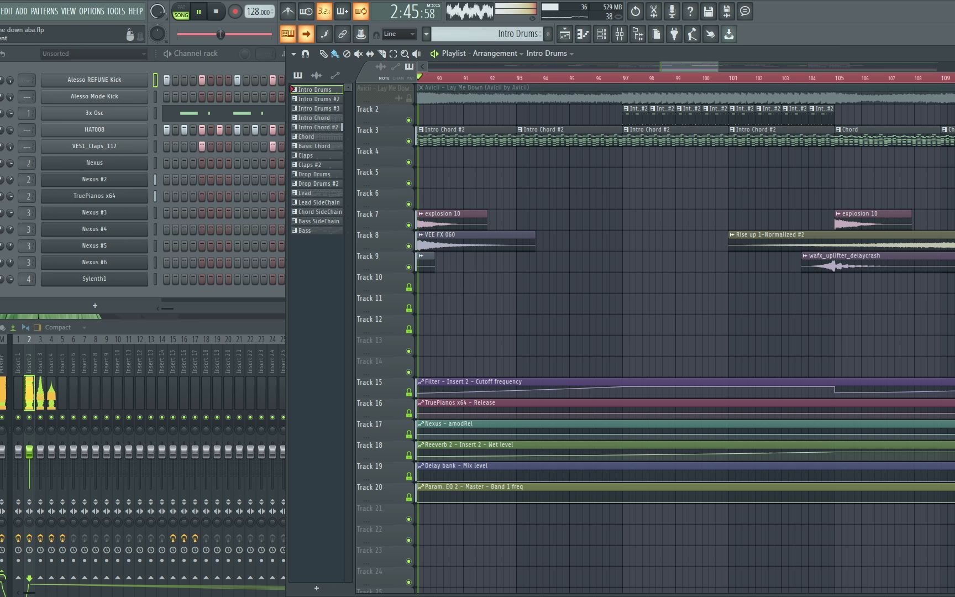Click the HAT008 channel button

95,129
